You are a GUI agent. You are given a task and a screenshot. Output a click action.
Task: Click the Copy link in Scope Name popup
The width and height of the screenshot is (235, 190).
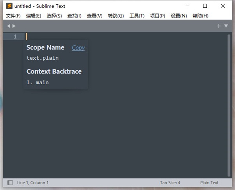pyautogui.click(x=78, y=48)
